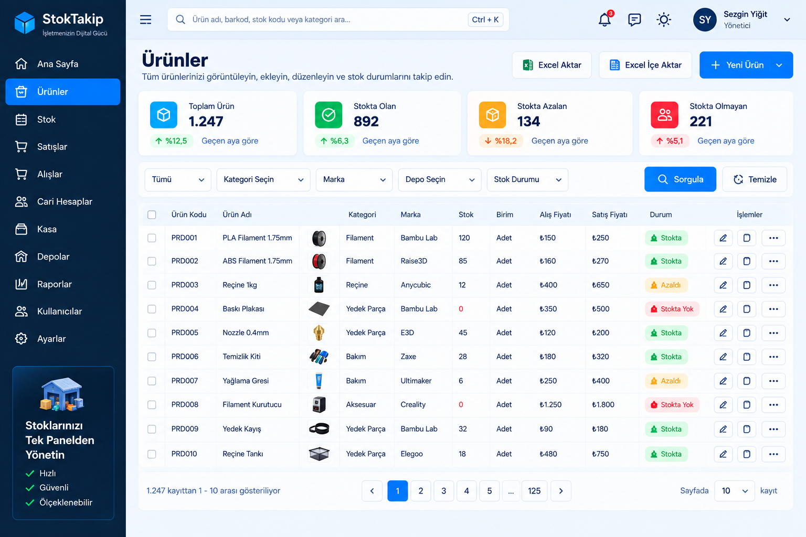Click the edit pencil for PRD004

(723, 309)
